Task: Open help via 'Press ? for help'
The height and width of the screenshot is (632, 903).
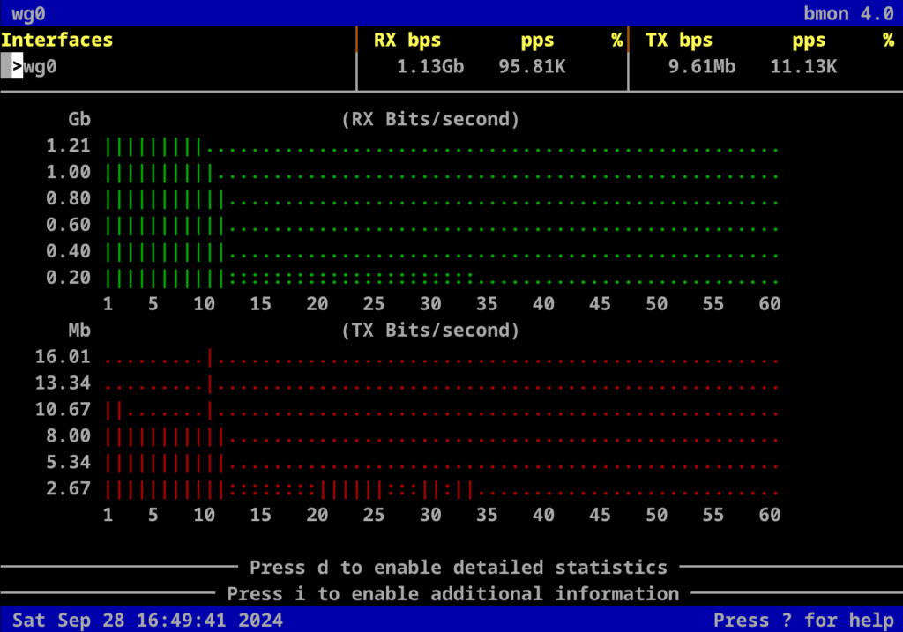Action: pos(802,620)
